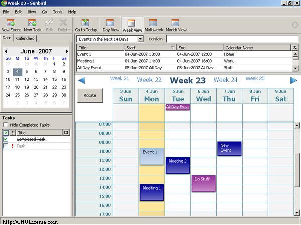Image resolution: width=301 pixels, height=225 pixels.
Task: Select the Completed Task row title
Action: pyautogui.click(x=31, y=139)
